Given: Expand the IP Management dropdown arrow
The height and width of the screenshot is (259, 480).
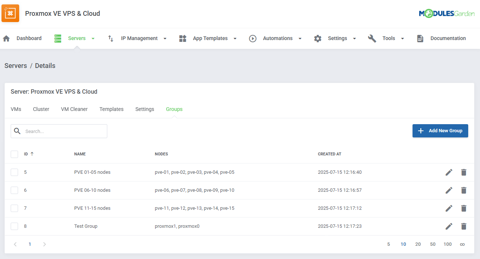Looking at the screenshot, I should point(165,39).
